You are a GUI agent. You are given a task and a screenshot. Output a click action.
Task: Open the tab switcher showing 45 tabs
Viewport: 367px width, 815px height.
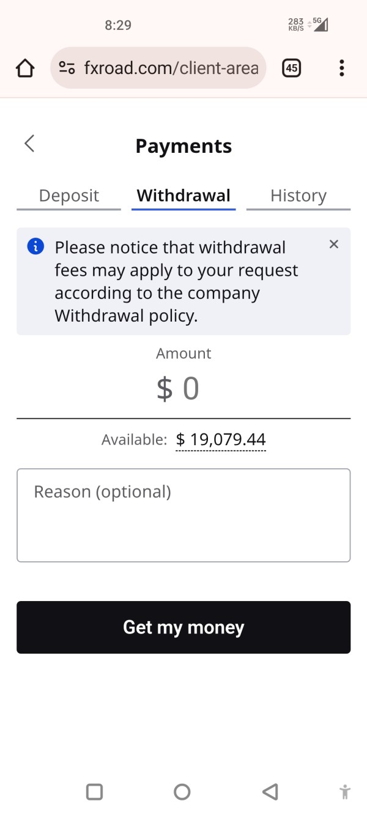pyautogui.click(x=292, y=68)
